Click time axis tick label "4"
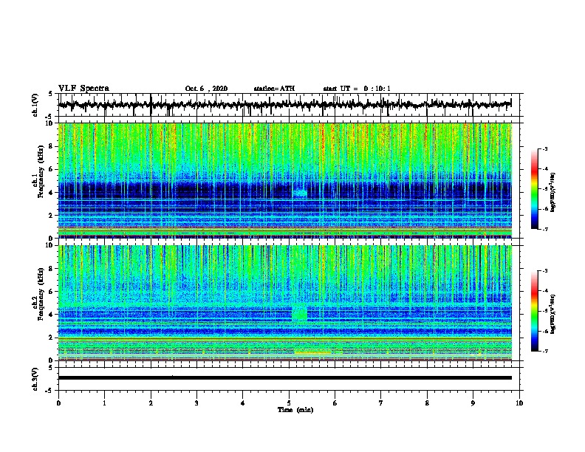585x452 pixels. click(243, 403)
